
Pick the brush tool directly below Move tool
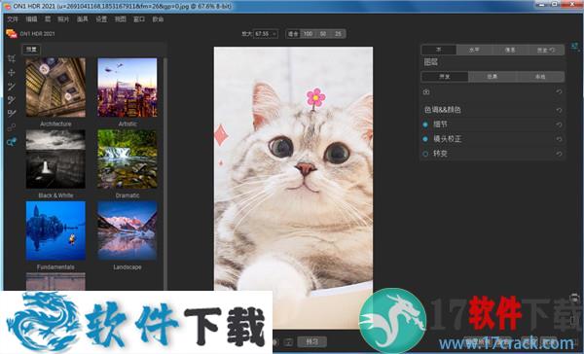(12, 87)
